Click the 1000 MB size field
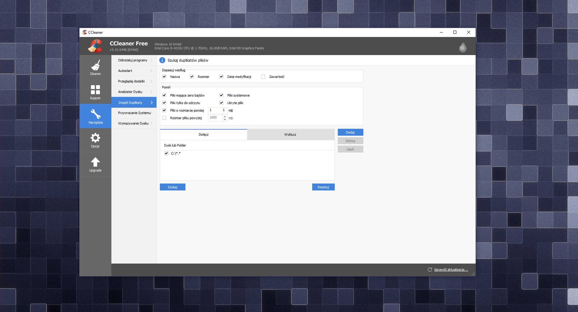 coord(215,118)
